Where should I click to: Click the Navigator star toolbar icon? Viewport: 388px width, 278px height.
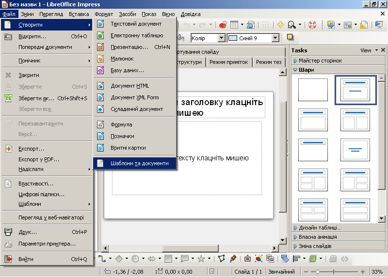(x=280, y=25)
